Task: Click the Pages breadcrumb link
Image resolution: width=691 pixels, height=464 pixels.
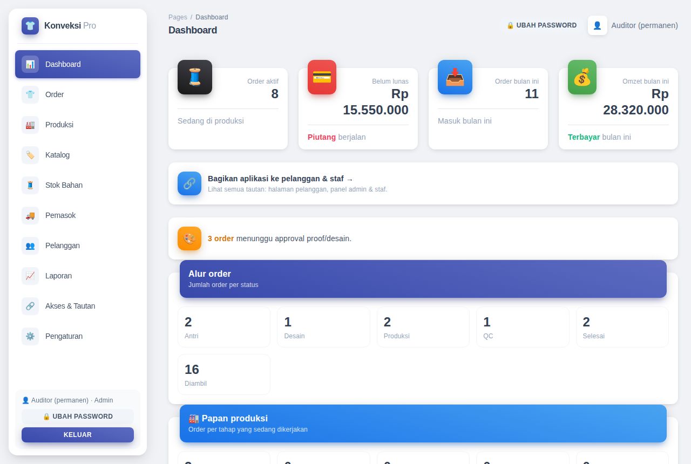Action: point(178,17)
